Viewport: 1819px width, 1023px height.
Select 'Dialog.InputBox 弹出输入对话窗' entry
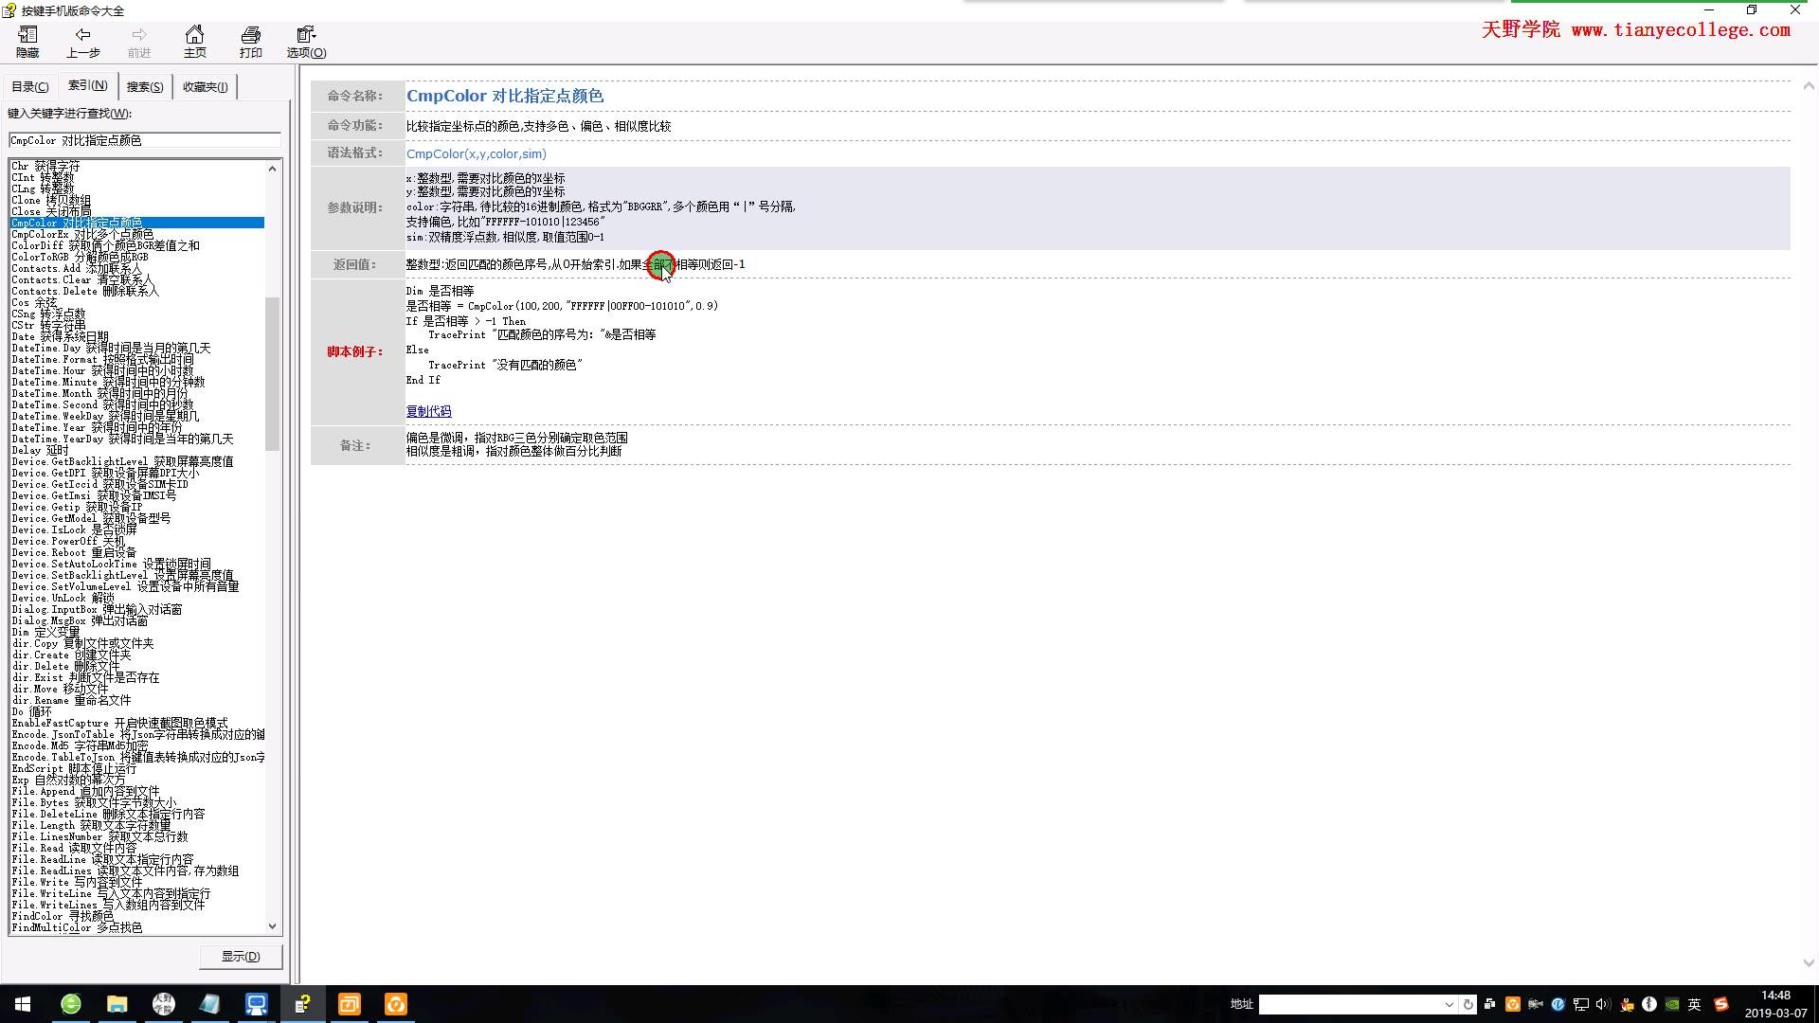pyautogui.click(x=97, y=609)
